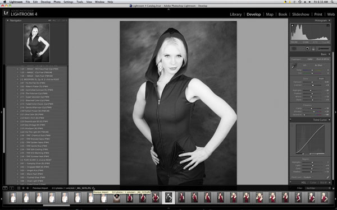Go back with filmstrip left arrow icon
Image resolution: width=337 pixels, height=210 pixels.
(23, 188)
